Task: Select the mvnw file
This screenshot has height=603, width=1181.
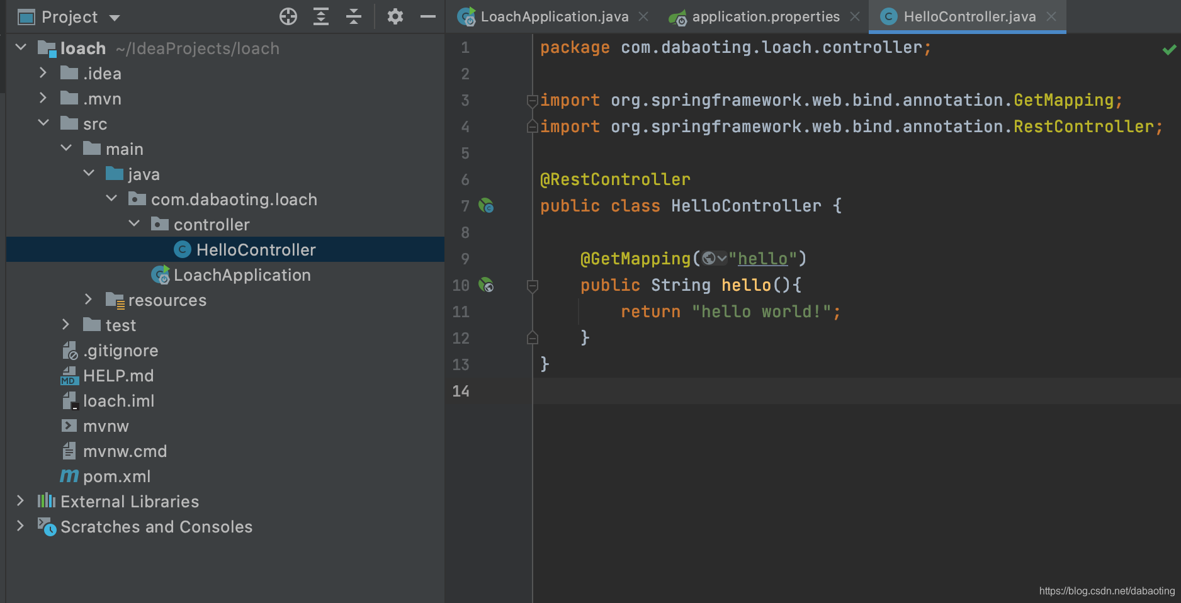Action: point(106,426)
